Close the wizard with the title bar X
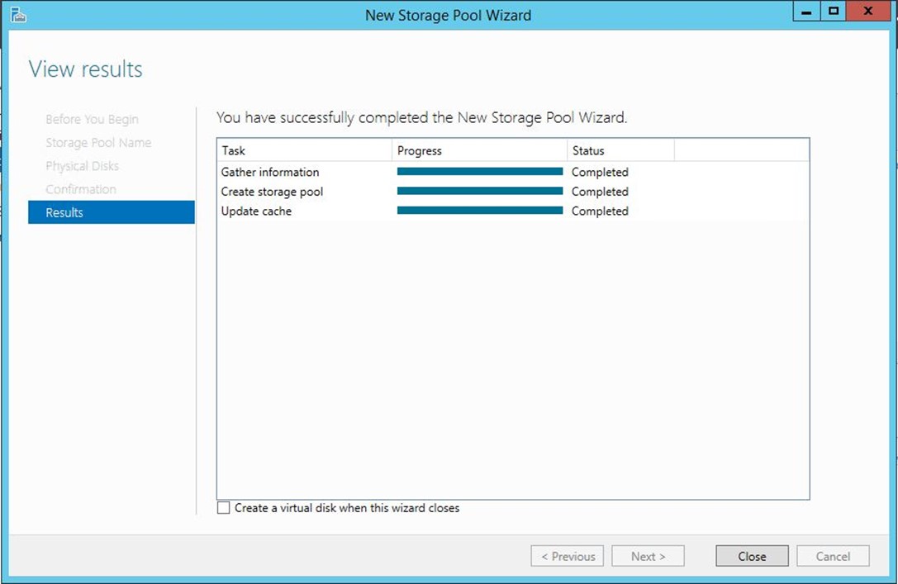The width and height of the screenshot is (898, 584). pos(867,12)
